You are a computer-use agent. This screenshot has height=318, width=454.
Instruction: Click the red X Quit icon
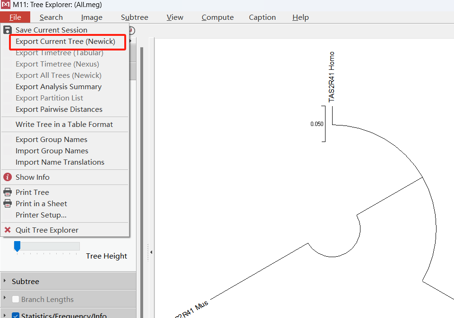(8, 230)
